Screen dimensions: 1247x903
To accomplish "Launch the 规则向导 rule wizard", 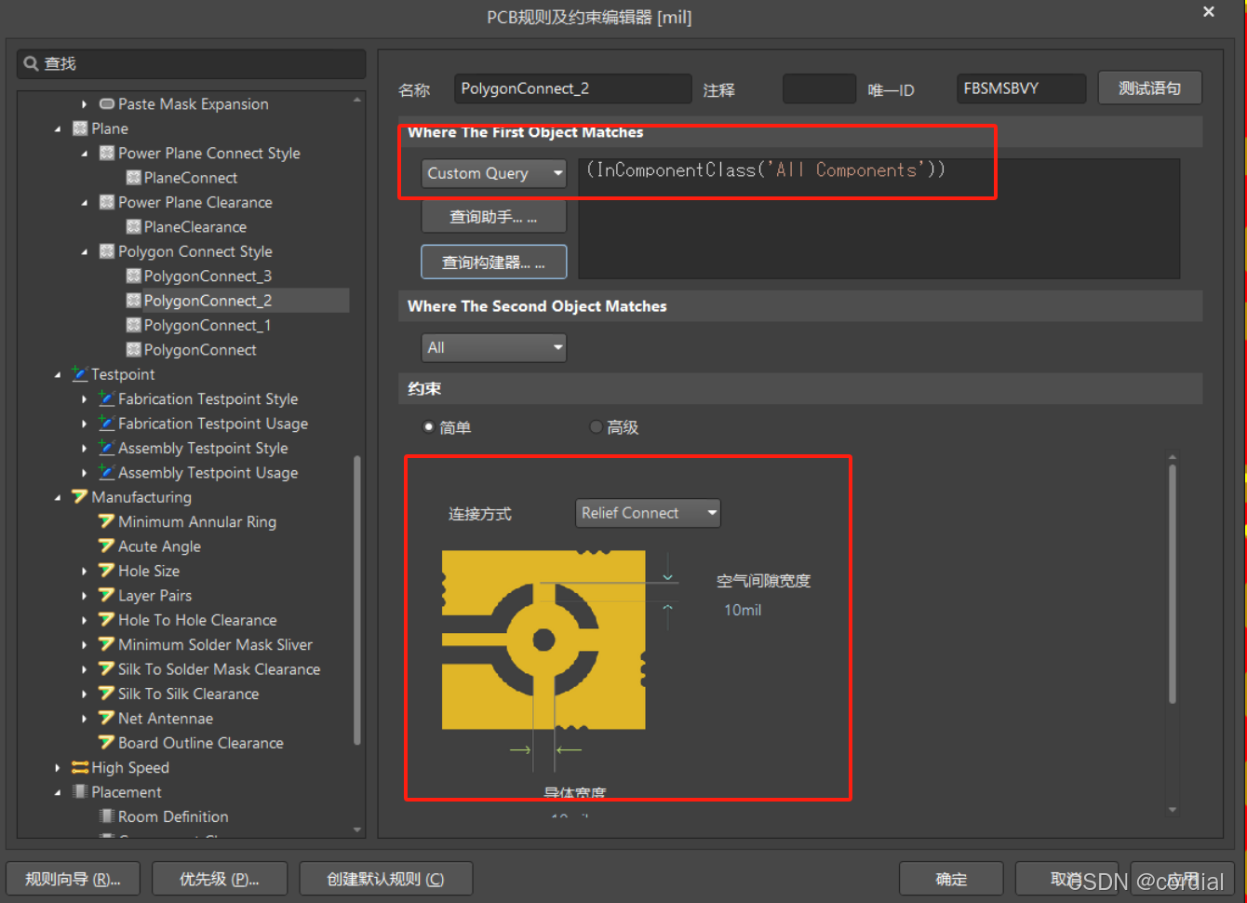I will 73,879.
